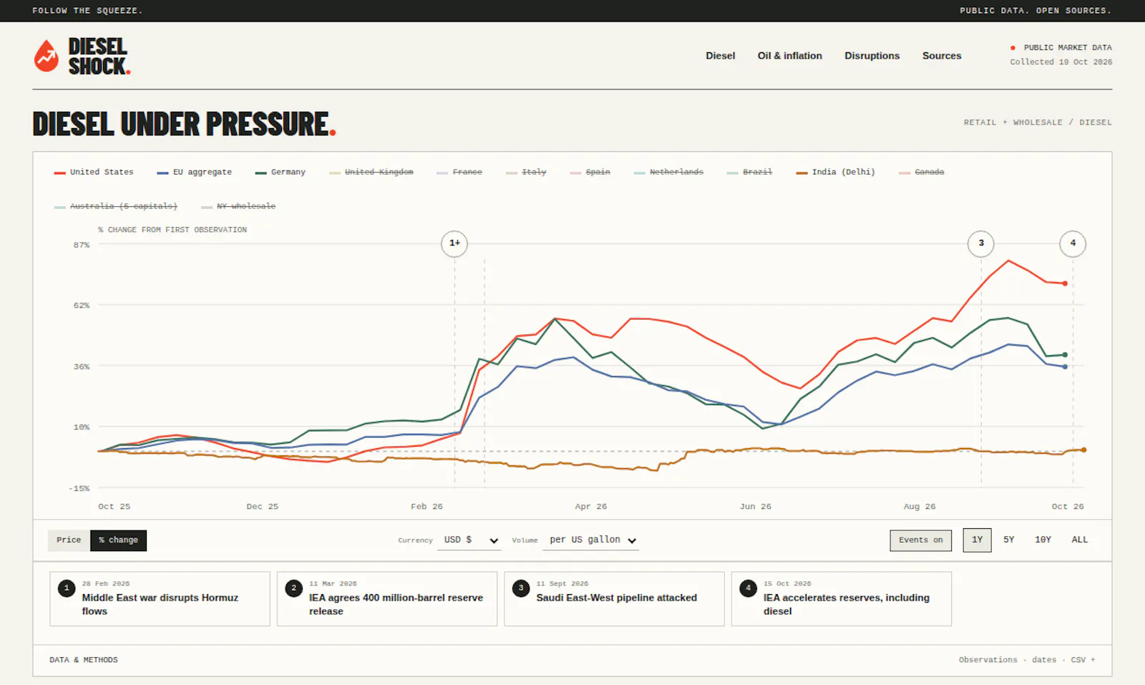Enable the Canada legend series

click(922, 173)
